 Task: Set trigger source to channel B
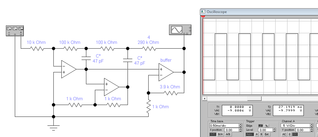pyautogui.click(x=262, y=134)
